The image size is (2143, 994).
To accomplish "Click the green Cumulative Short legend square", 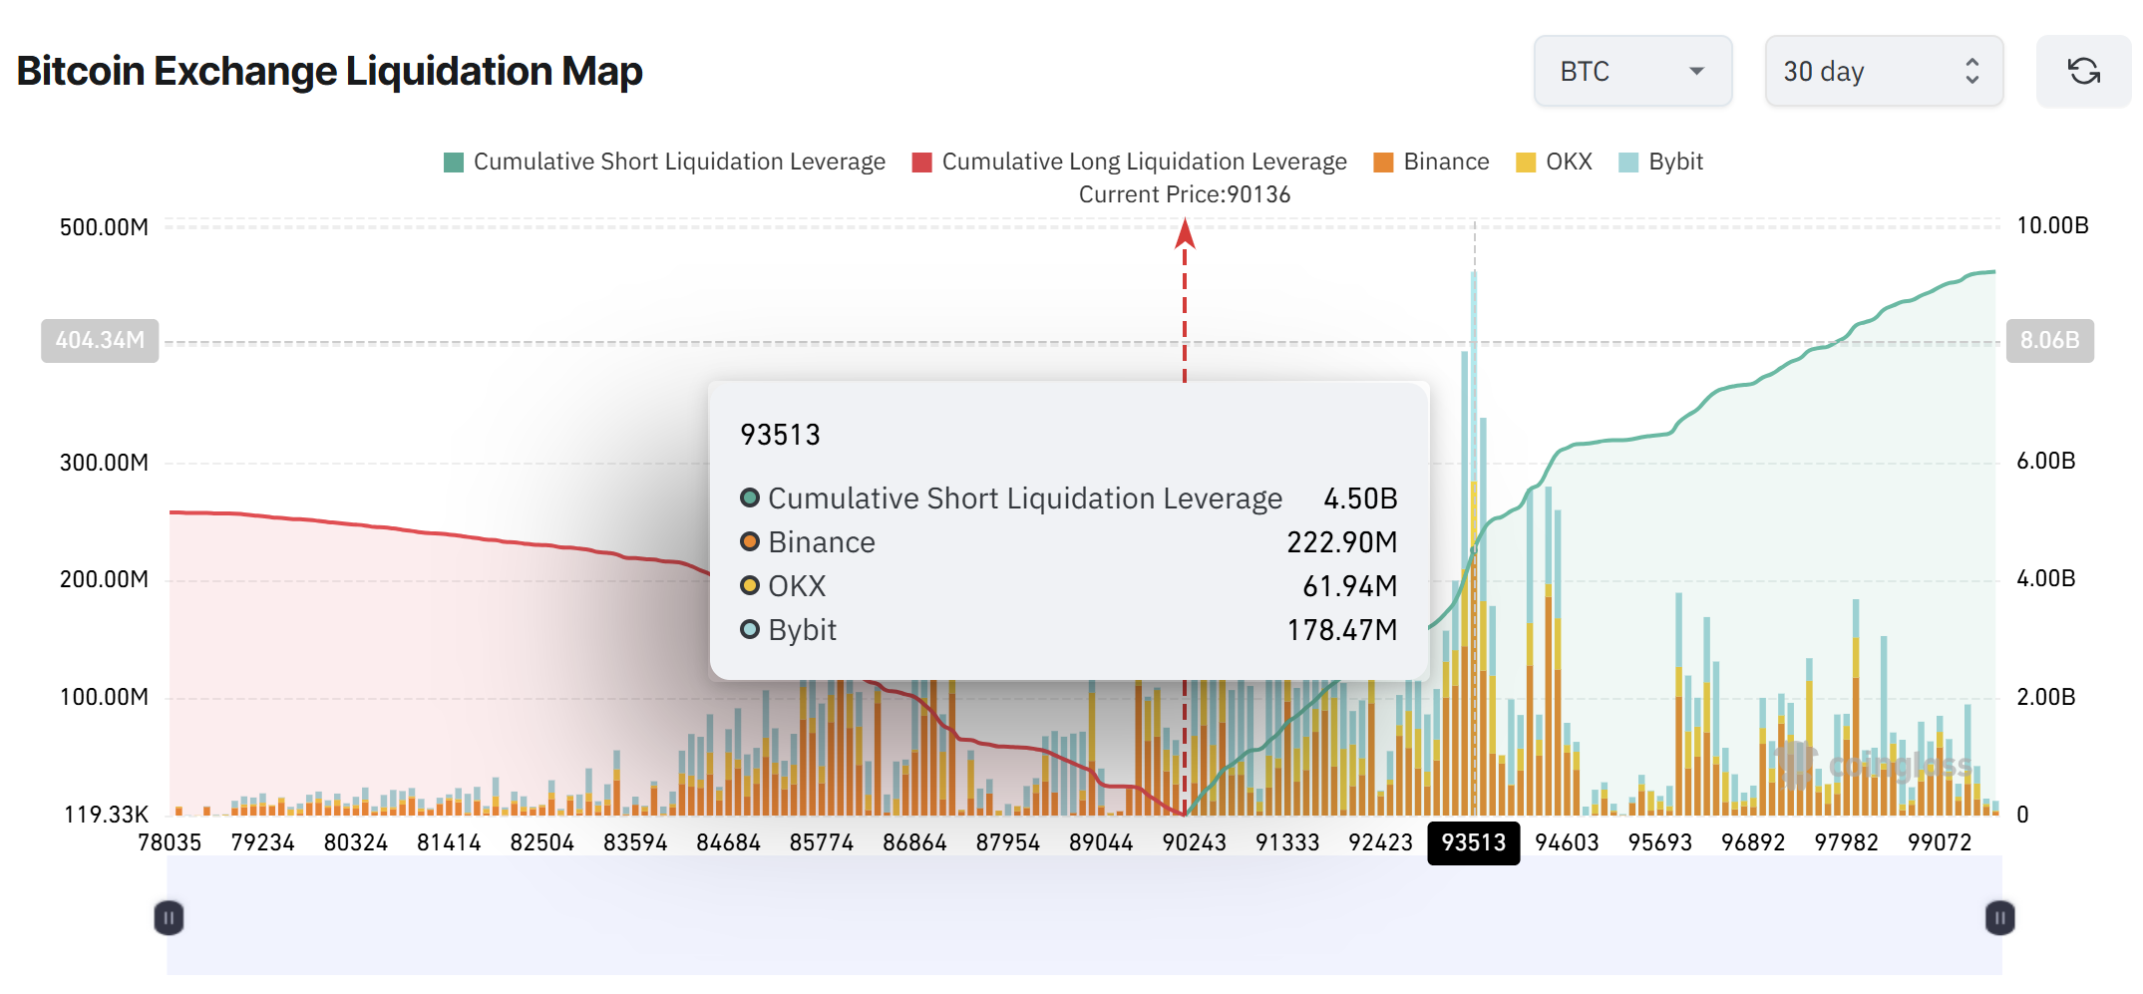I will point(452,161).
